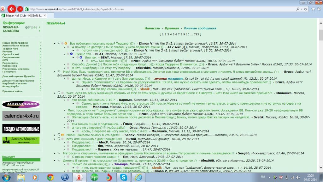Image resolution: width=323 pixels, height=182 pixels.
Task: Click the orange badge icon before 'MOS!!! Закрепи ссылку'
Action: pos(62,135)
